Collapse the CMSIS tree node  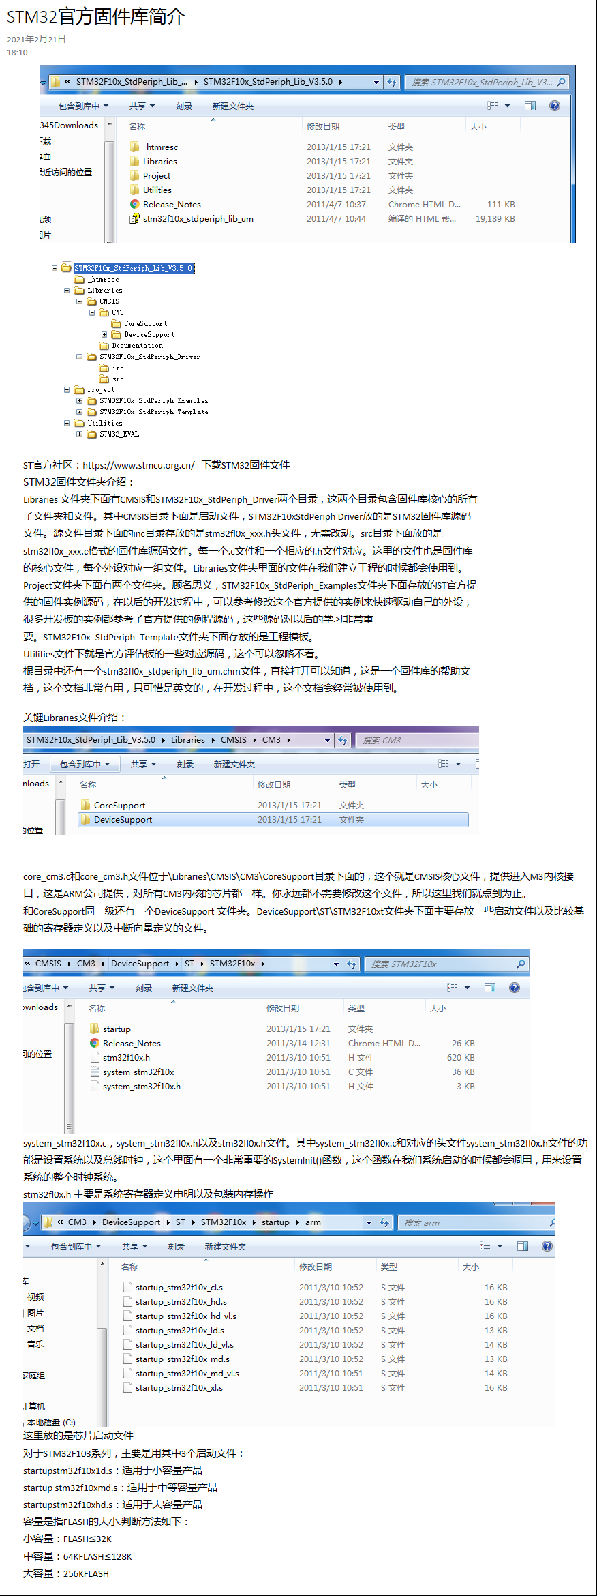pos(79,301)
